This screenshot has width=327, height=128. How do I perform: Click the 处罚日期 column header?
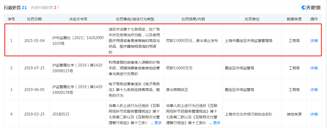(x=34, y=19)
